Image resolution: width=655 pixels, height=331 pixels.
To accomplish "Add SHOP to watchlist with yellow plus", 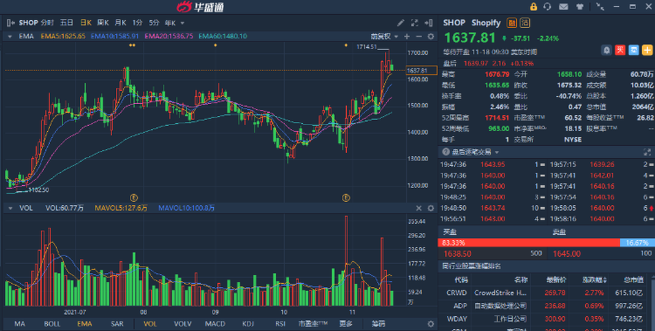I will coord(647,50).
